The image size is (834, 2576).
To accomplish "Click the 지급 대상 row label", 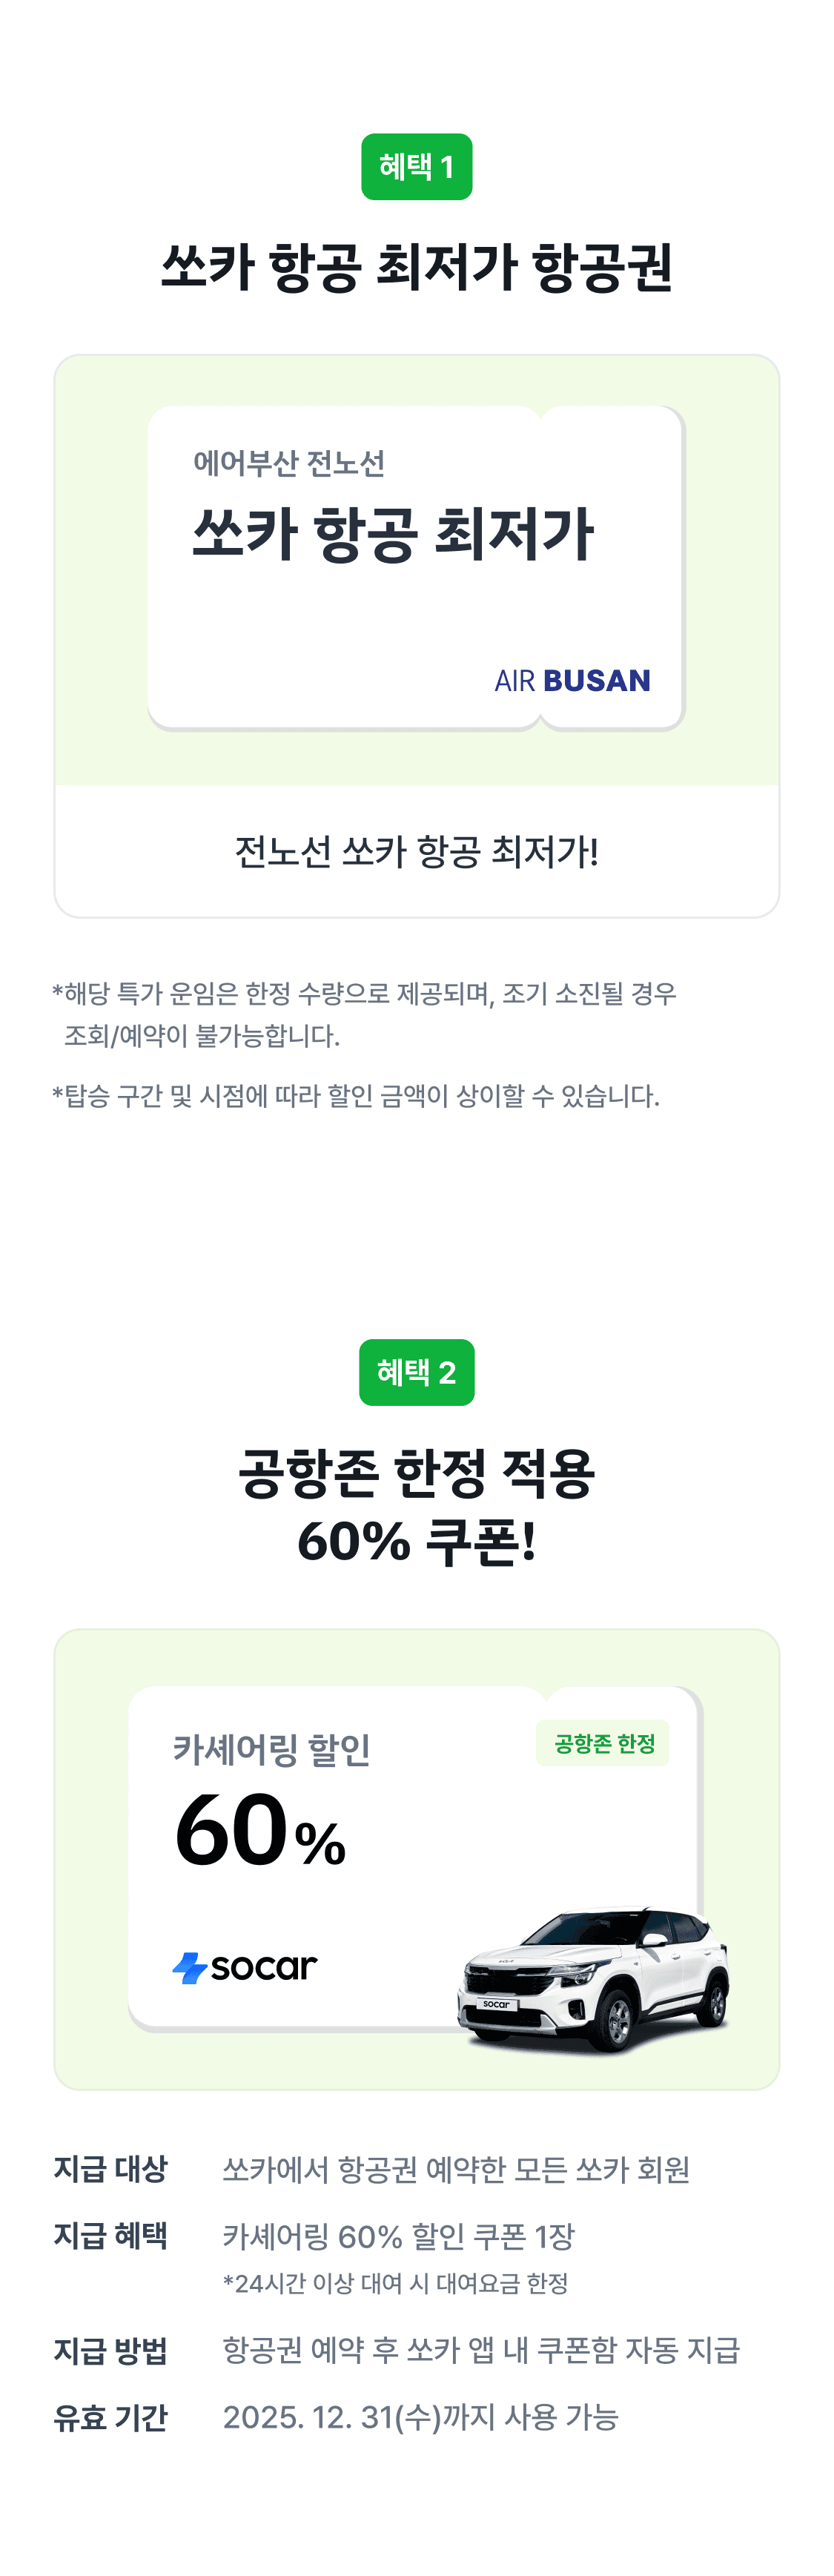I will (x=111, y=2169).
